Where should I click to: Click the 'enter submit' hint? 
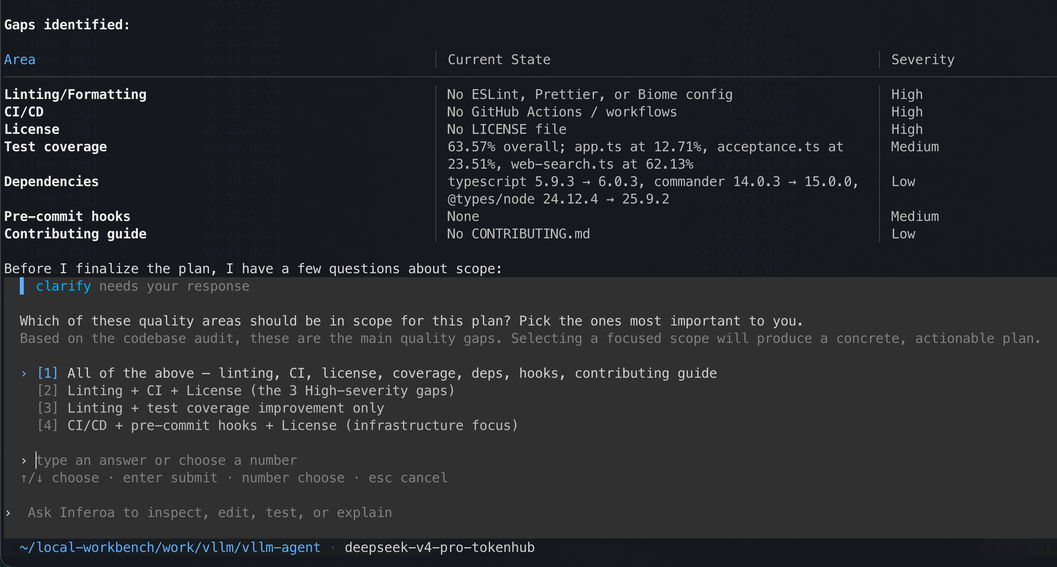170,478
